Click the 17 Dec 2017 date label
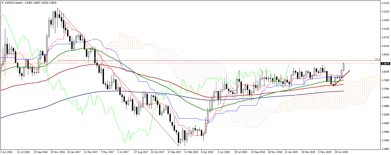Viewport: 391px width, 155px height. click(x=174, y=152)
